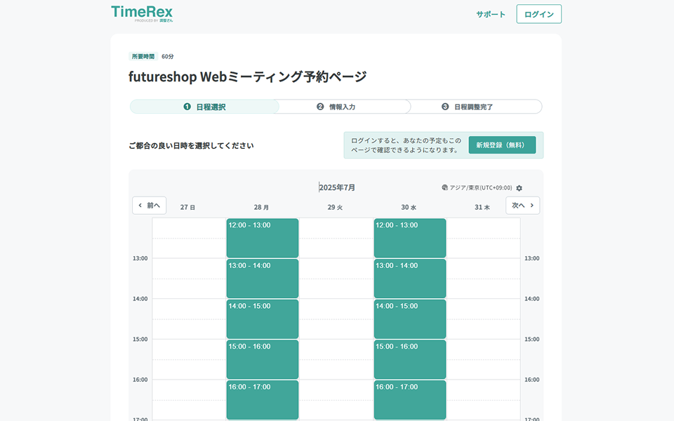The image size is (674, 421).
Task: Pick Monday 28 slot 13:00 - 14:00
Action: [262, 279]
